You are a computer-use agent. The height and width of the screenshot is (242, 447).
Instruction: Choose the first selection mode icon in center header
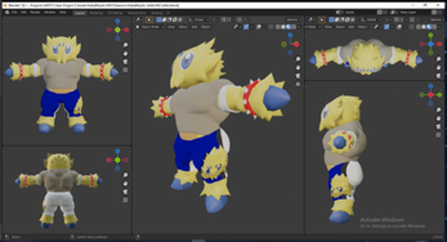(159, 20)
